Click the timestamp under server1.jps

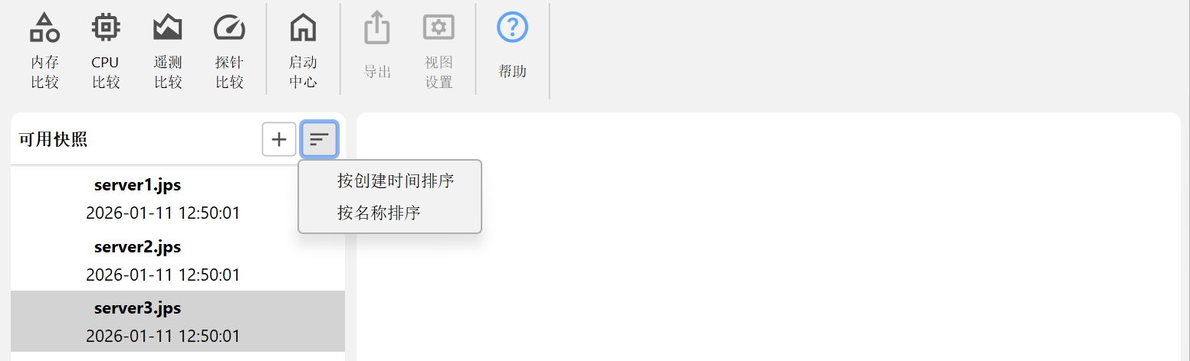(163, 213)
